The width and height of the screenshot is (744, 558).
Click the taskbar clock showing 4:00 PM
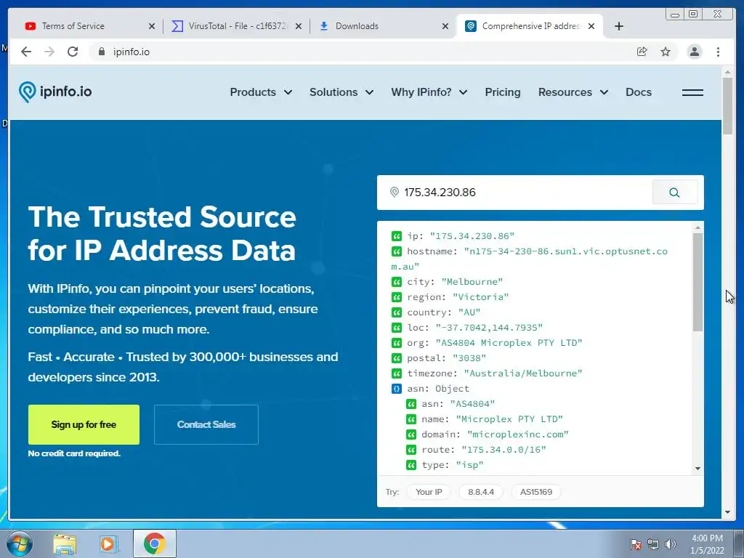click(x=707, y=543)
